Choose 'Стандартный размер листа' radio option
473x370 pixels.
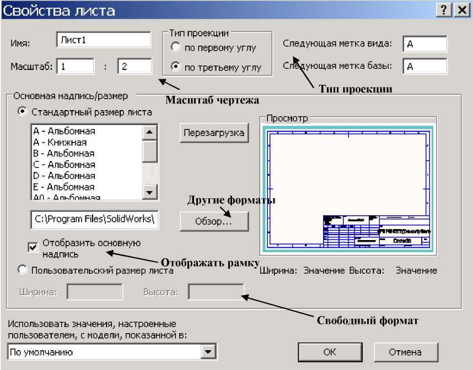[x=23, y=112]
